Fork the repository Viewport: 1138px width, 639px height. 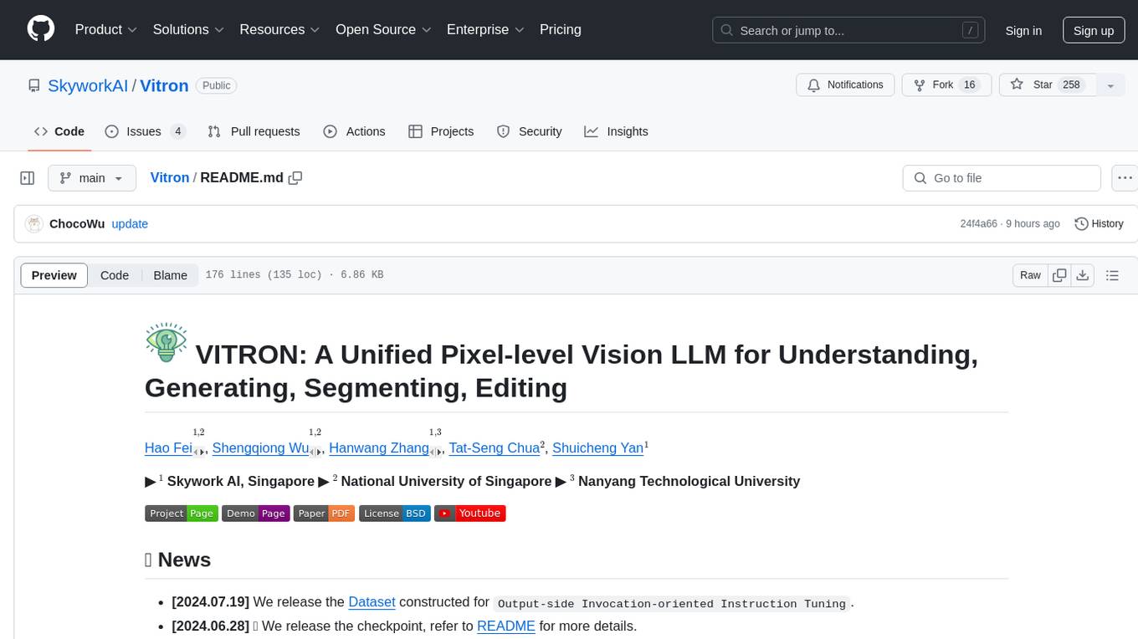point(947,85)
